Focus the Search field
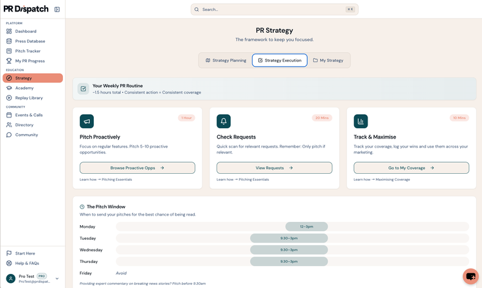This screenshot has height=288, width=482. [274, 10]
